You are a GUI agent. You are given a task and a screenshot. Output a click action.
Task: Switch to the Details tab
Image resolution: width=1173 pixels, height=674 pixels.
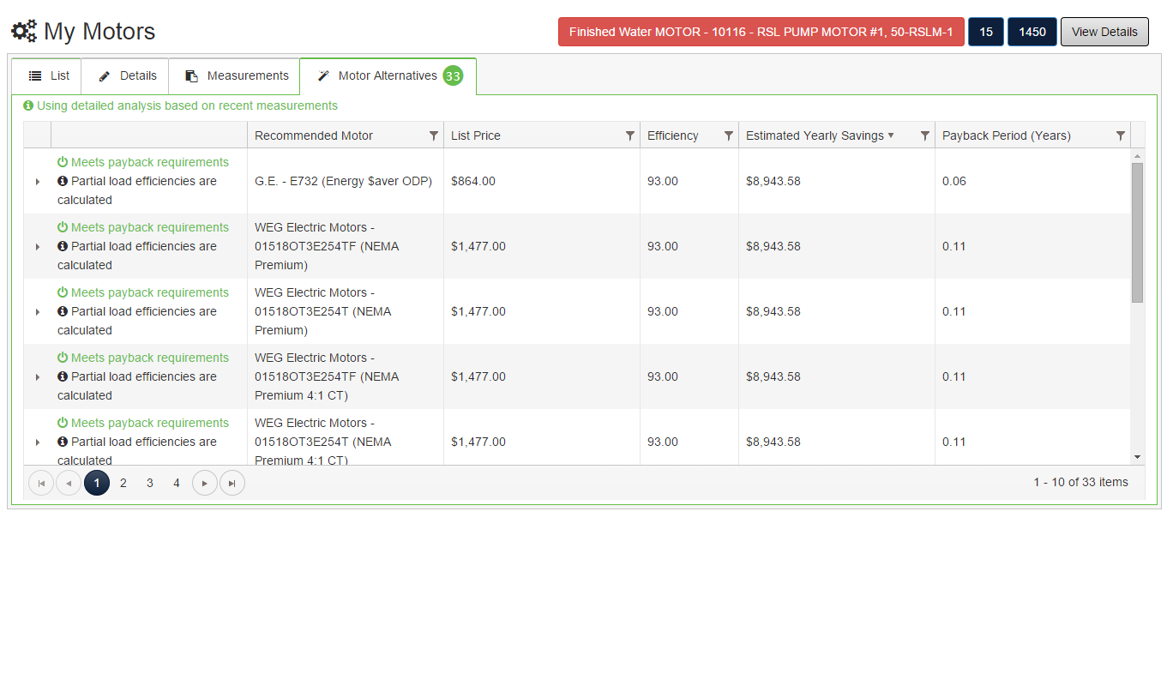(x=127, y=75)
